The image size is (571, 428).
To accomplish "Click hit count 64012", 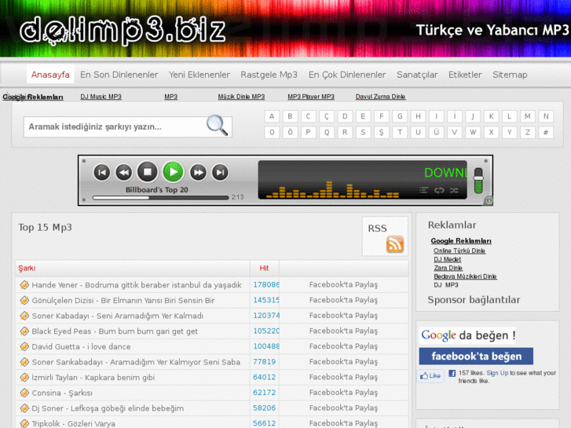I will (265, 377).
